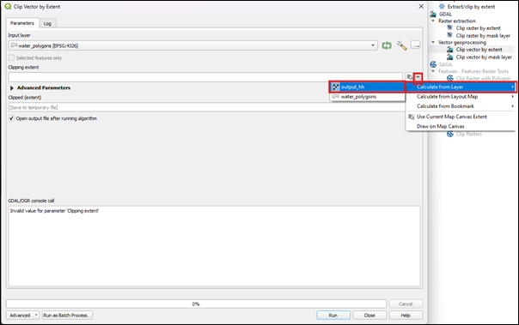Click the Clip vector by mask layer icon

pos(449,57)
